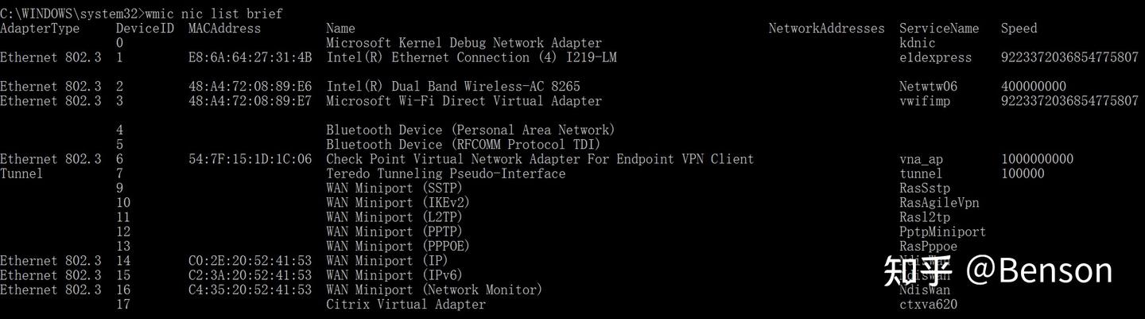Screen dimensions: 1145x319
Task: Click MAC address 54:7F:15:1D:1C:06
Action: point(250,159)
